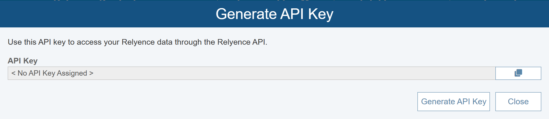Copy the API key to clipboard
The image size is (549, 119).
[518, 73]
